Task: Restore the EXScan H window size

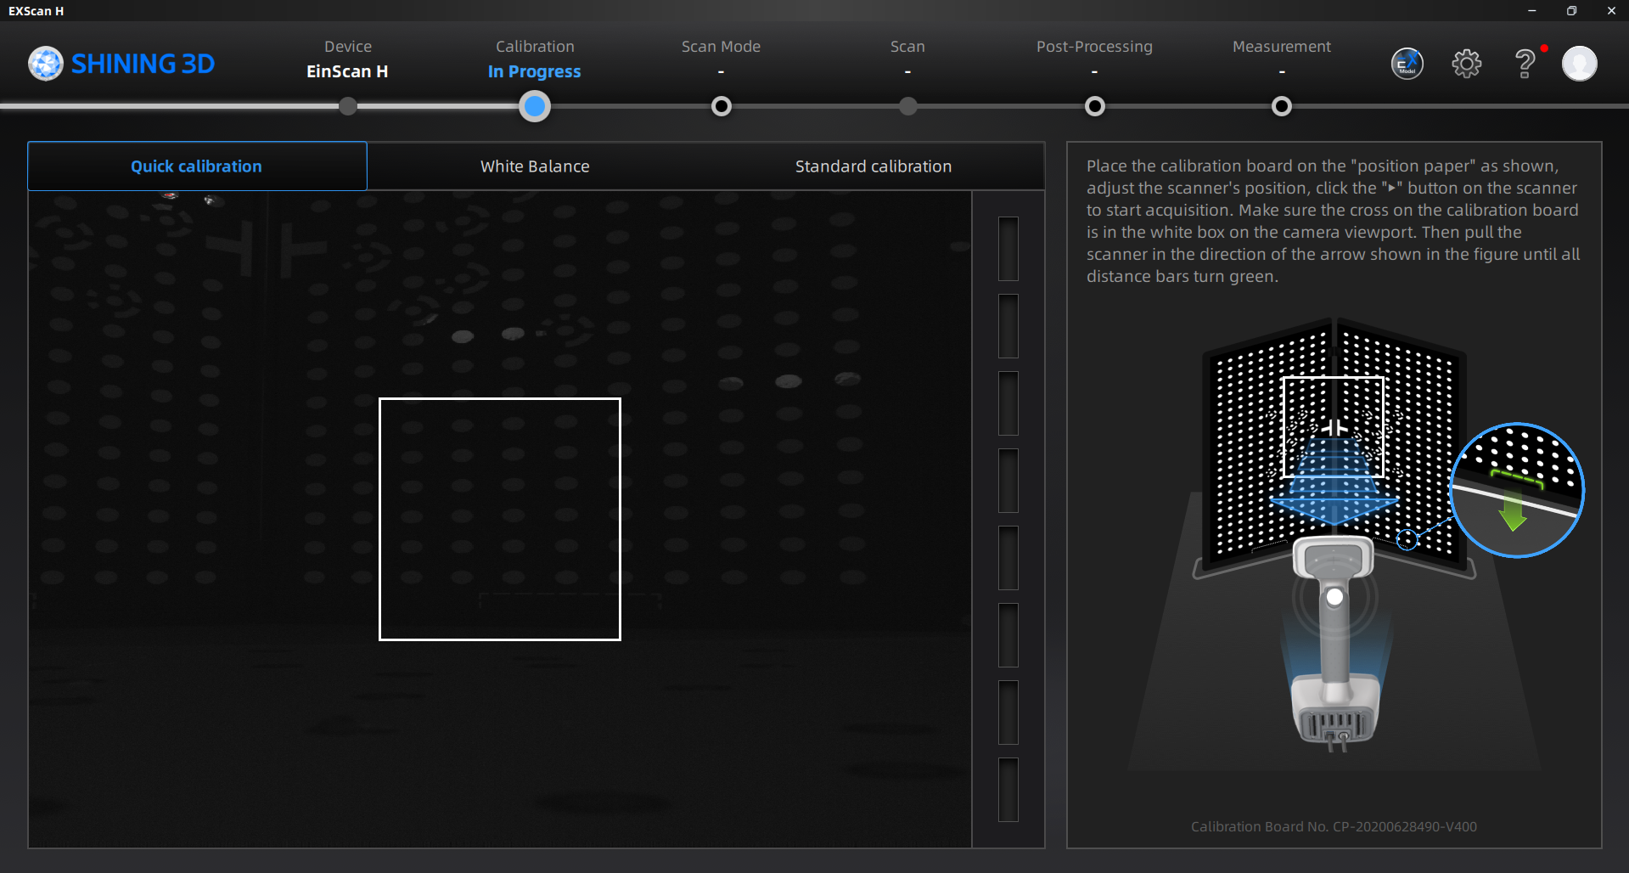Action: pos(1571,11)
